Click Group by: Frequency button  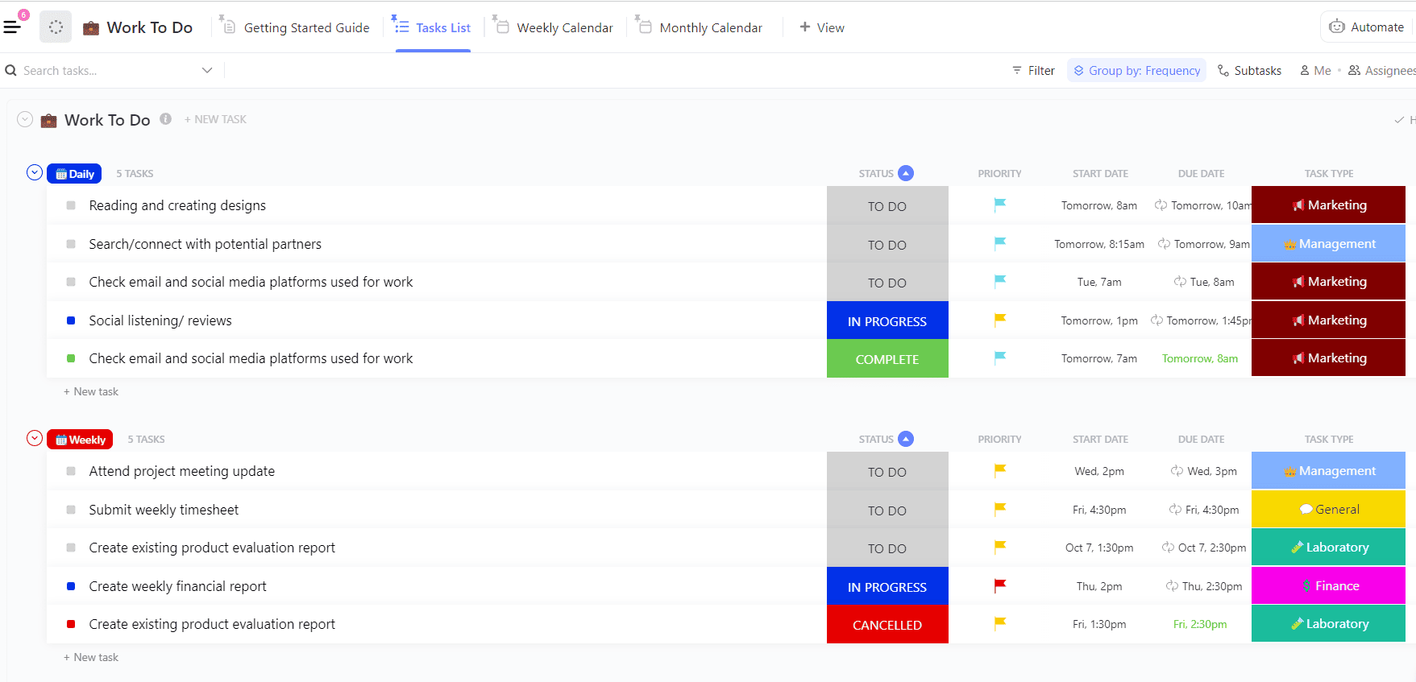(x=1136, y=71)
